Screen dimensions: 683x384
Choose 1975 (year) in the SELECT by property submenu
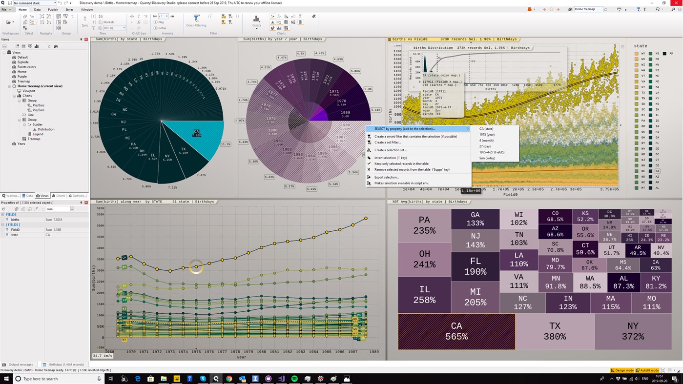pos(488,135)
